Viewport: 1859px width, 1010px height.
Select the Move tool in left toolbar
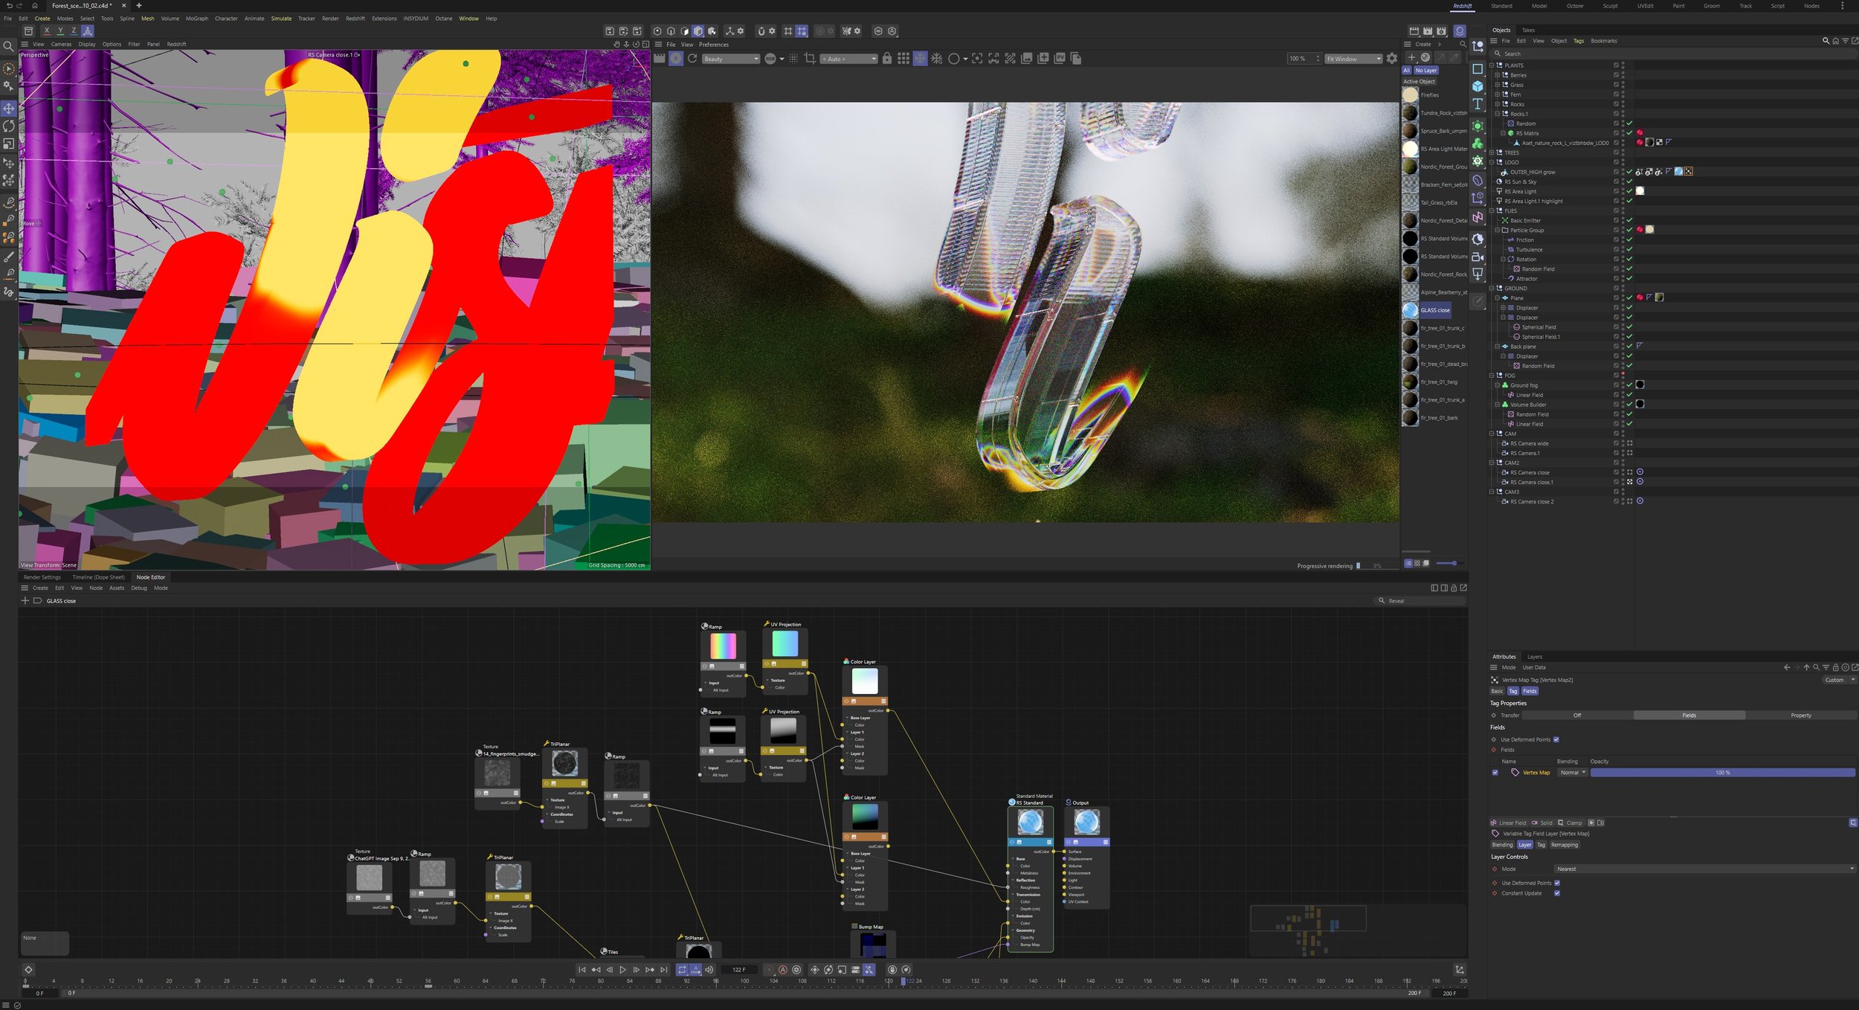click(x=9, y=109)
